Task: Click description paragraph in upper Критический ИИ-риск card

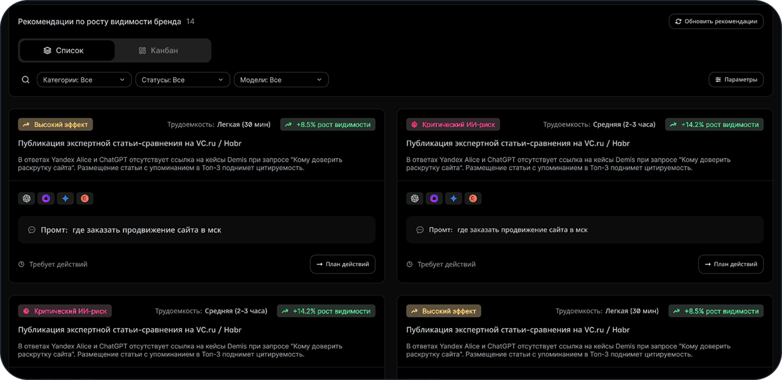Action: pyautogui.click(x=568, y=164)
